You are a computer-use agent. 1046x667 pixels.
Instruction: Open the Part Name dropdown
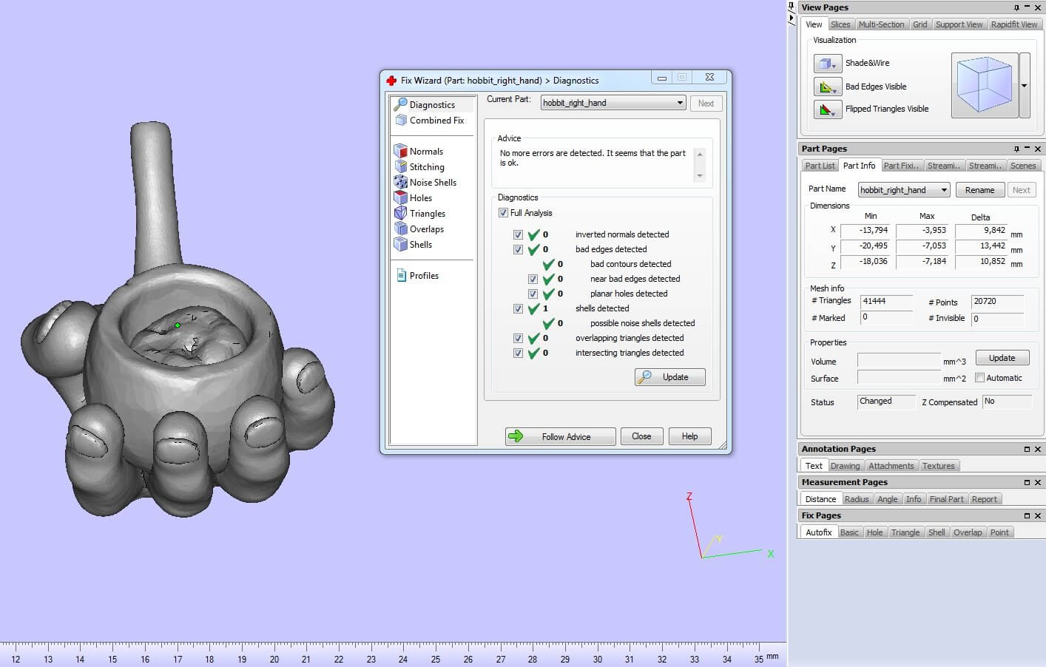coord(944,190)
